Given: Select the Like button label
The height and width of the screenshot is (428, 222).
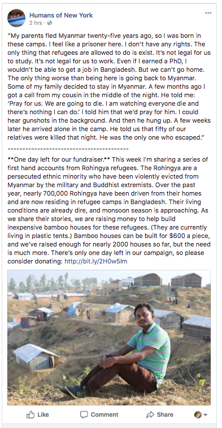Looking at the screenshot, I should pos(43,414).
